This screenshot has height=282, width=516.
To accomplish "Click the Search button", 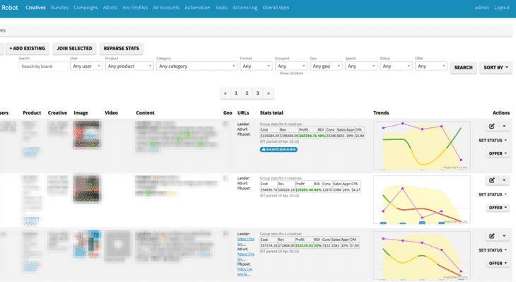I will (464, 67).
